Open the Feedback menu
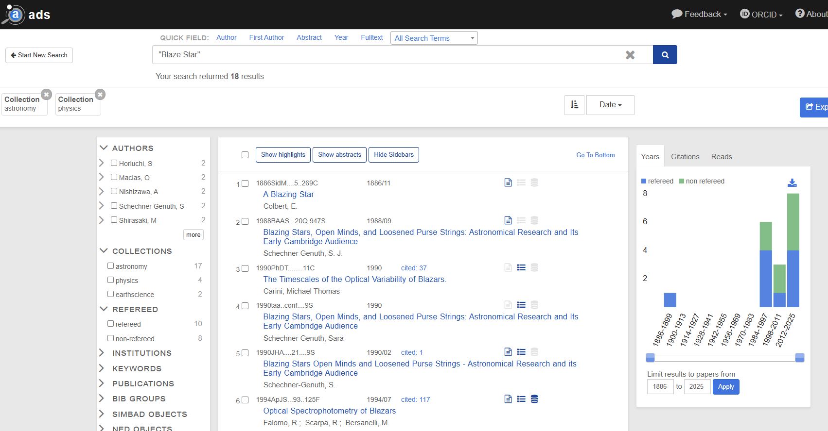The width and height of the screenshot is (828, 431). (699, 14)
